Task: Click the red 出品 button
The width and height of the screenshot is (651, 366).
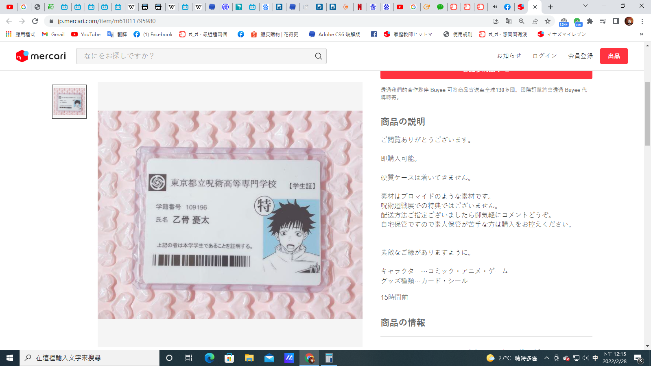Action: [x=614, y=56]
